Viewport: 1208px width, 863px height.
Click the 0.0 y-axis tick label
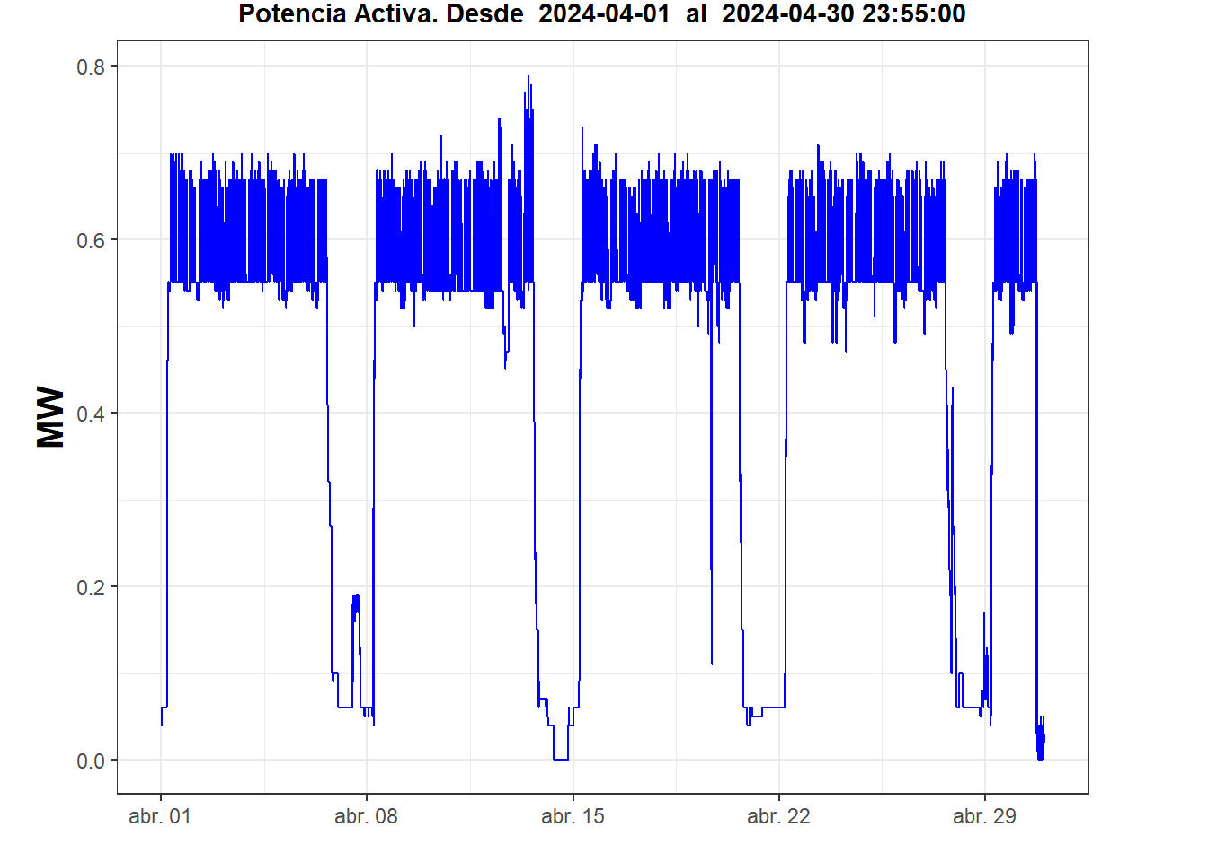(91, 761)
